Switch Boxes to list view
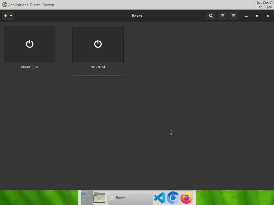The height and width of the screenshot is (205, 274). tap(222, 16)
